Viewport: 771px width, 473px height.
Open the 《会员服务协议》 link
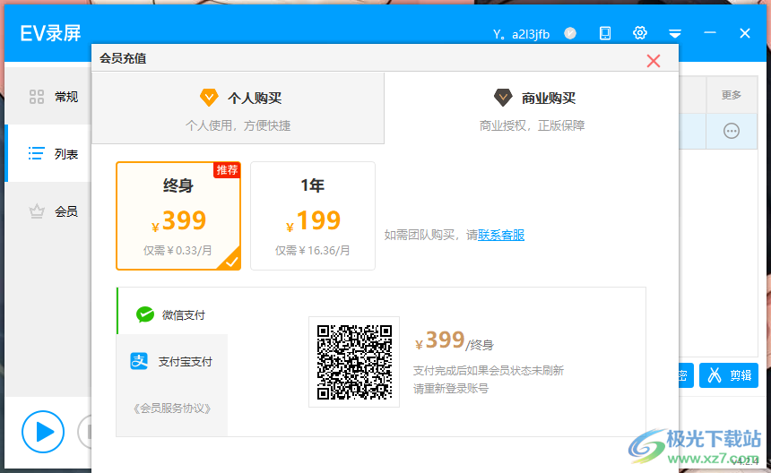coord(172,408)
